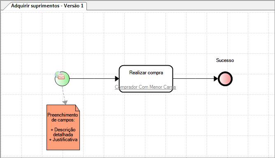Screen dimensions: 275x158
Task: Select the flow arrow entering Realizar compra
Action: [94, 79]
